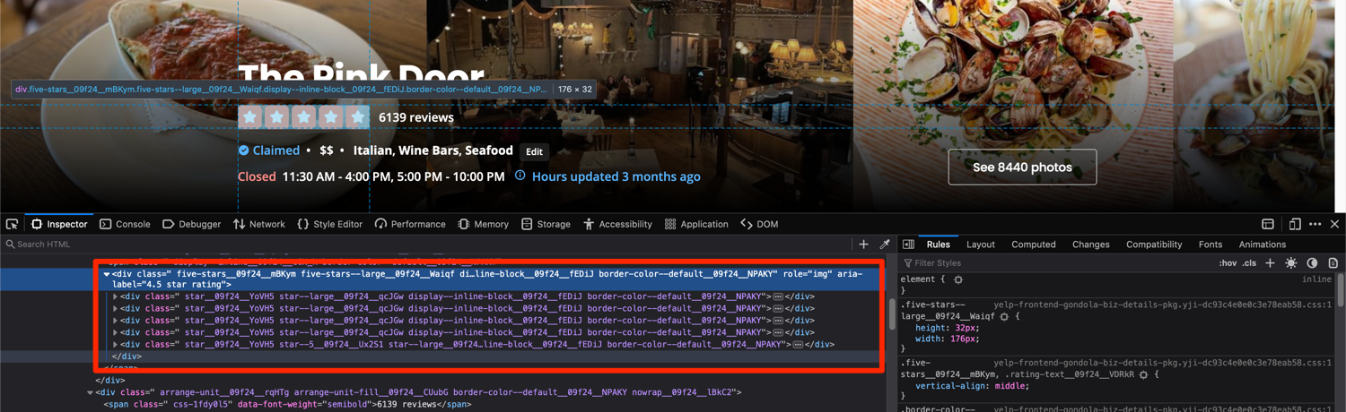
Task: Switch to the Memory panel
Action: [483, 224]
